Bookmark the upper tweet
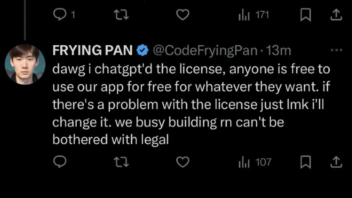352x198 pixels. [305, 15]
